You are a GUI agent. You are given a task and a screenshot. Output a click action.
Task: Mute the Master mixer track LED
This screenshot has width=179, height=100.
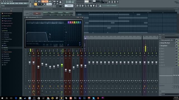pyautogui.click(x=30, y=53)
